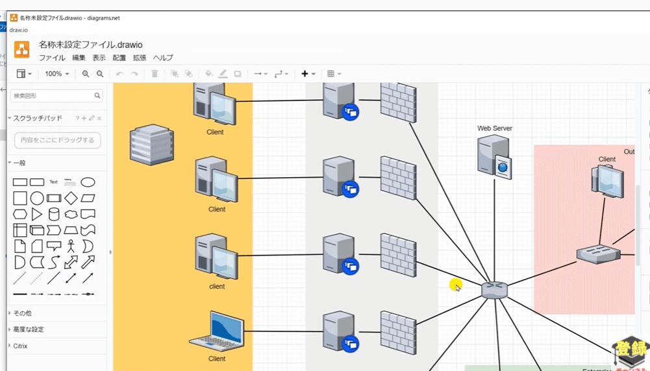This screenshot has width=650, height=371.
Task: Expand the その他 section
Action: click(x=22, y=313)
